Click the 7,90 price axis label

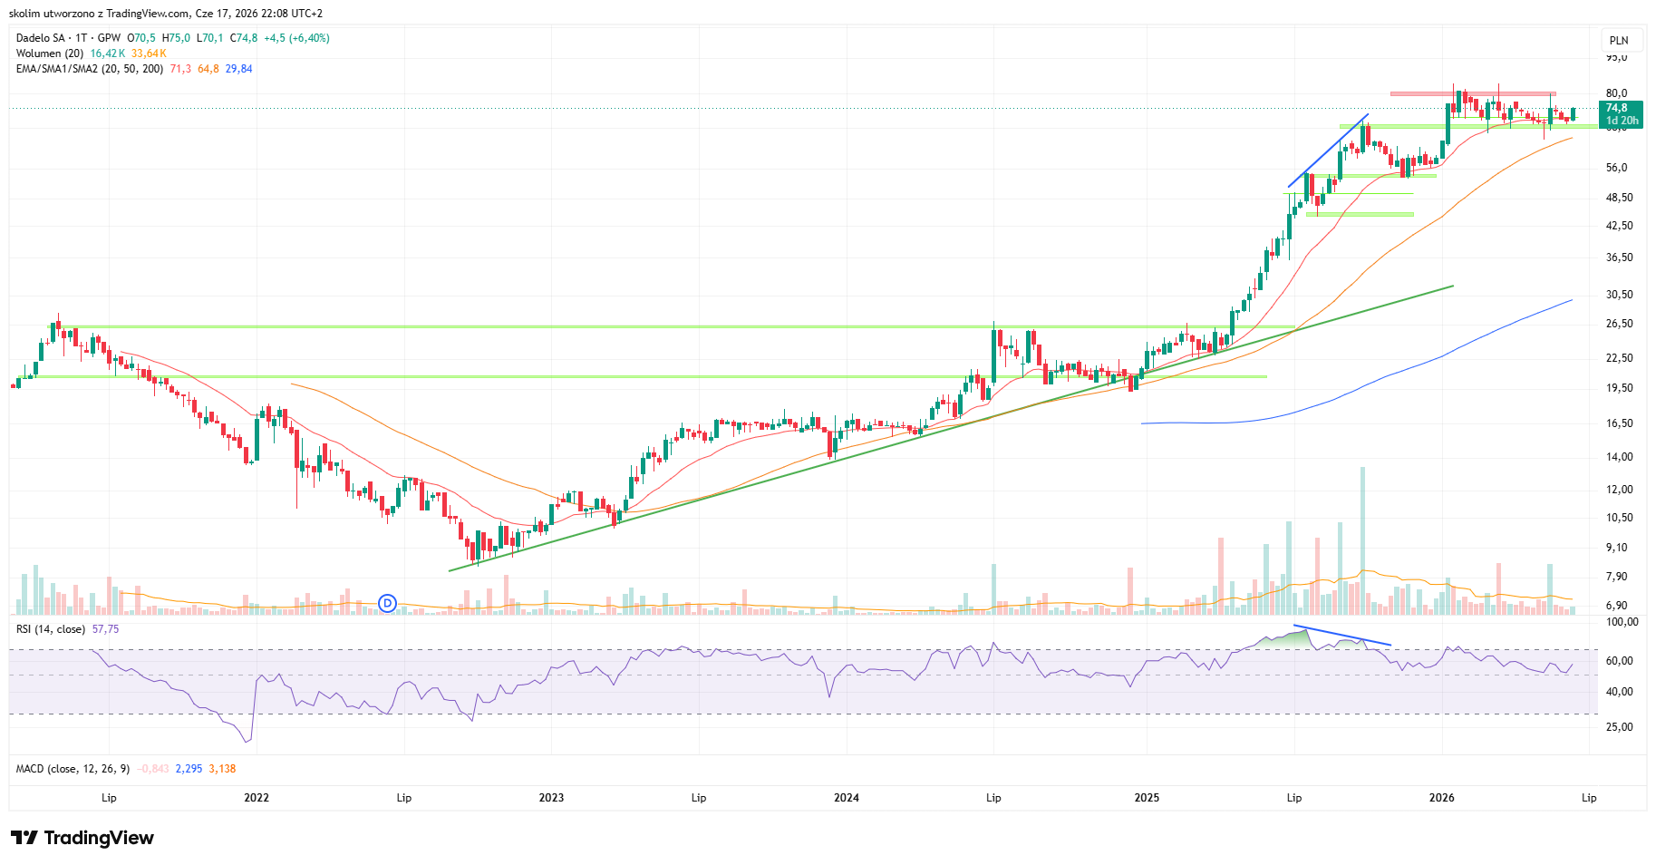1617,577
